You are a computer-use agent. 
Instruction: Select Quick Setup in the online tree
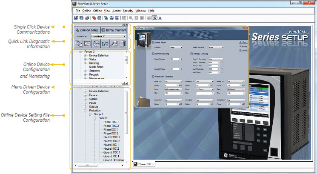point(96,67)
